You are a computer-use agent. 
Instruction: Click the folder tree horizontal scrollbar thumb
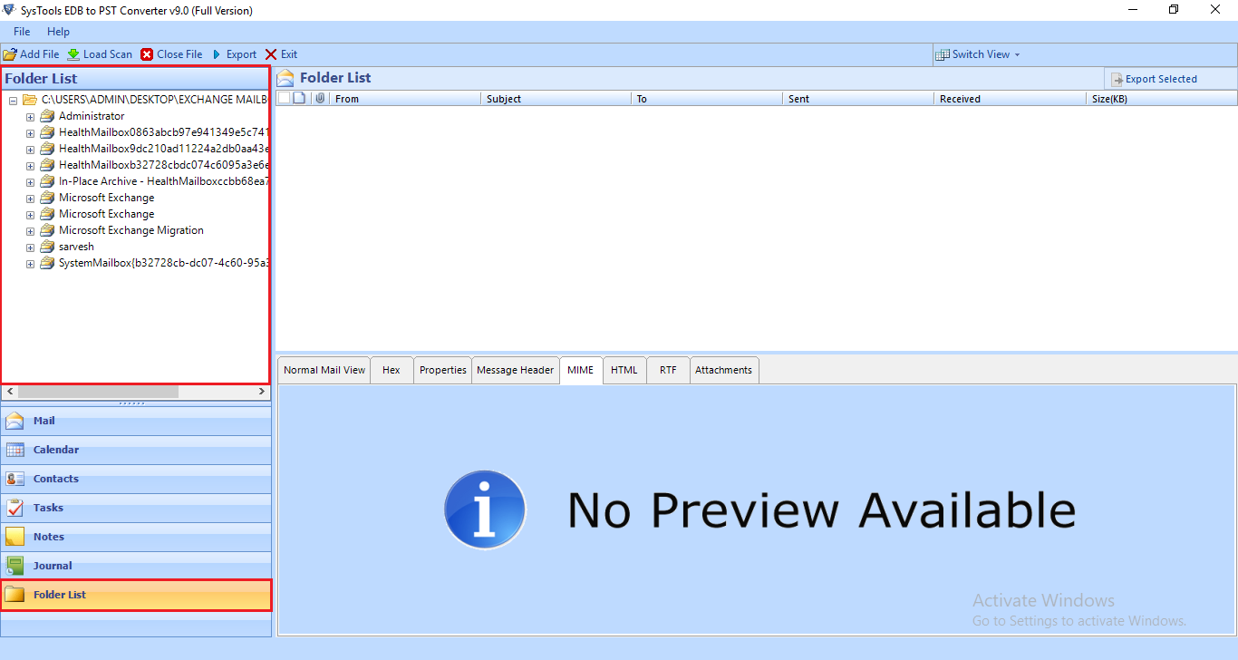pyautogui.click(x=98, y=392)
